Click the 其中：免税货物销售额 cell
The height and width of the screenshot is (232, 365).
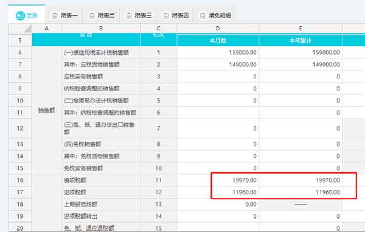tap(101, 156)
